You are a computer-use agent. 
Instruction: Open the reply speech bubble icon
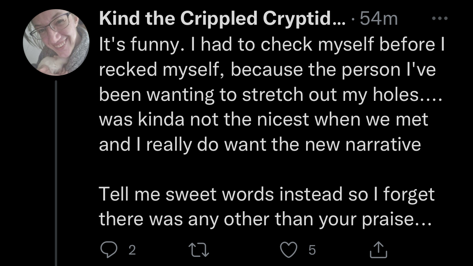(x=109, y=250)
